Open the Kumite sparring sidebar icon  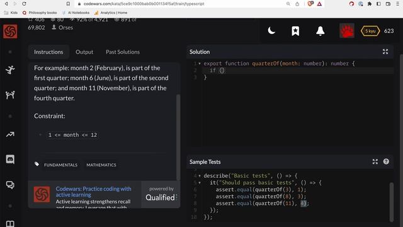click(x=10, y=95)
